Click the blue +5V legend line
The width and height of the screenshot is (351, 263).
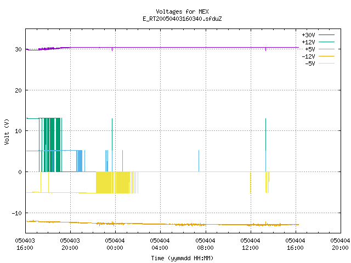click(x=326, y=49)
